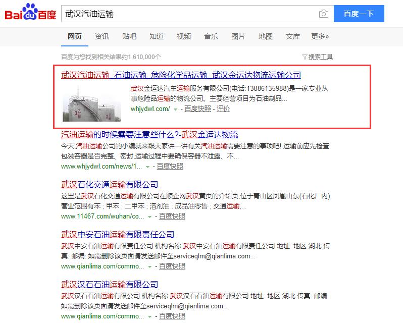This screenshot has height=327, width=403.
Task: Expand dropdown arrow beside www.whjydwl.com/news result
Action: point(147,167)
